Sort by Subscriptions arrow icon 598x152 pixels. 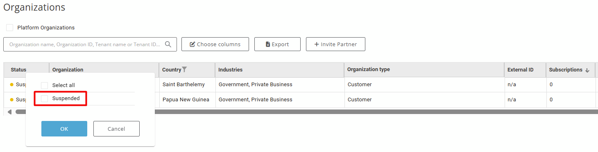587,70
